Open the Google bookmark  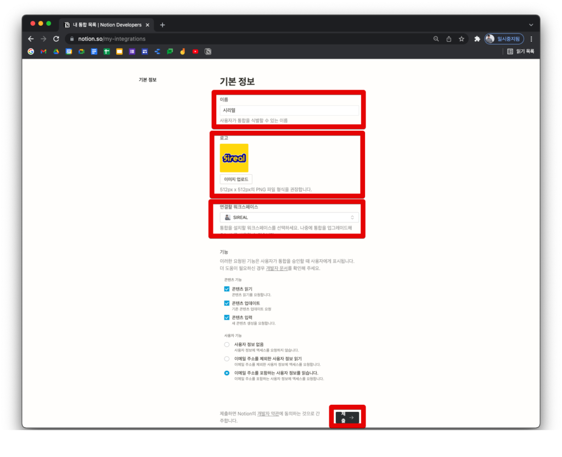pos(31,52)
